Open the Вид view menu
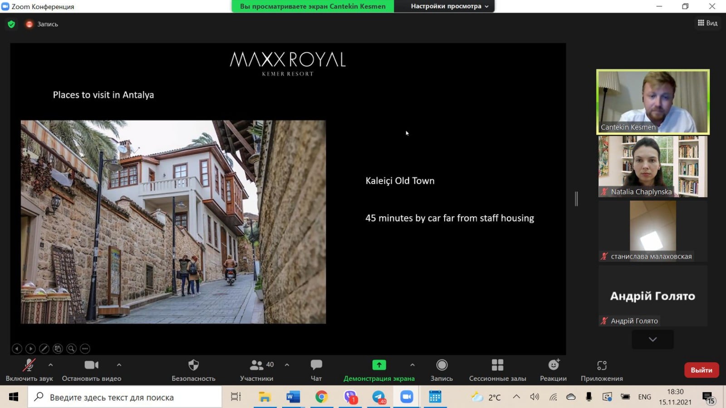 pos(707,23)
